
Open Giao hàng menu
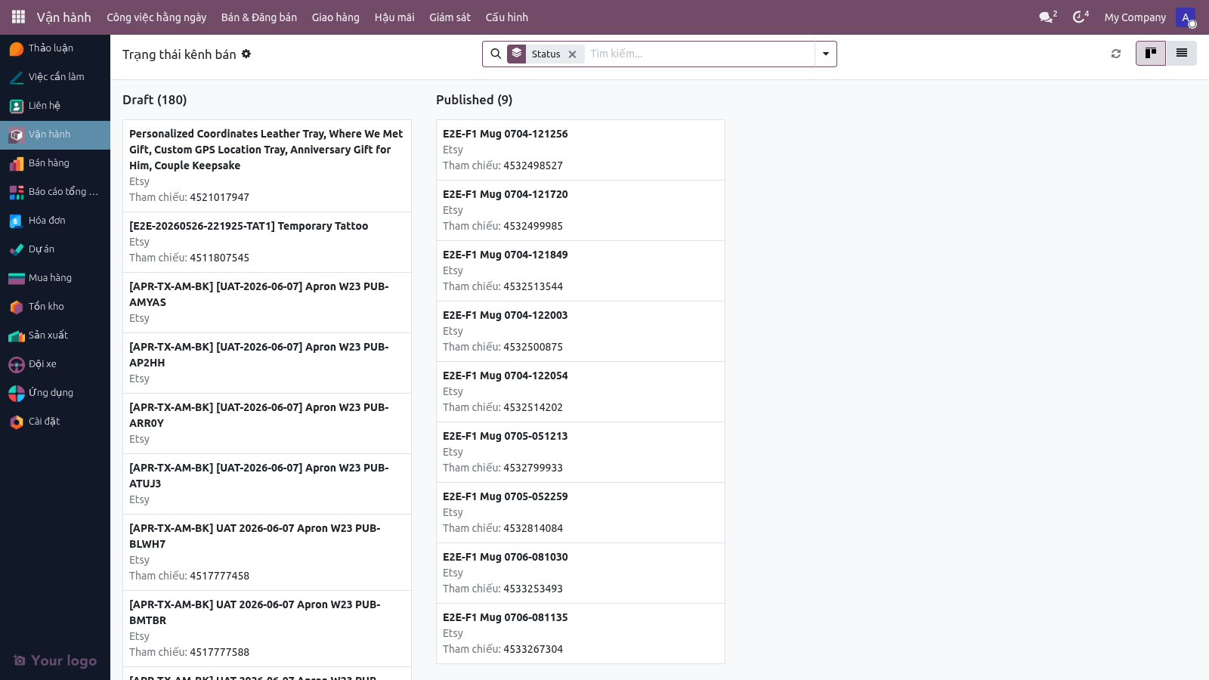pyautogui.click(x=335, y=17)
